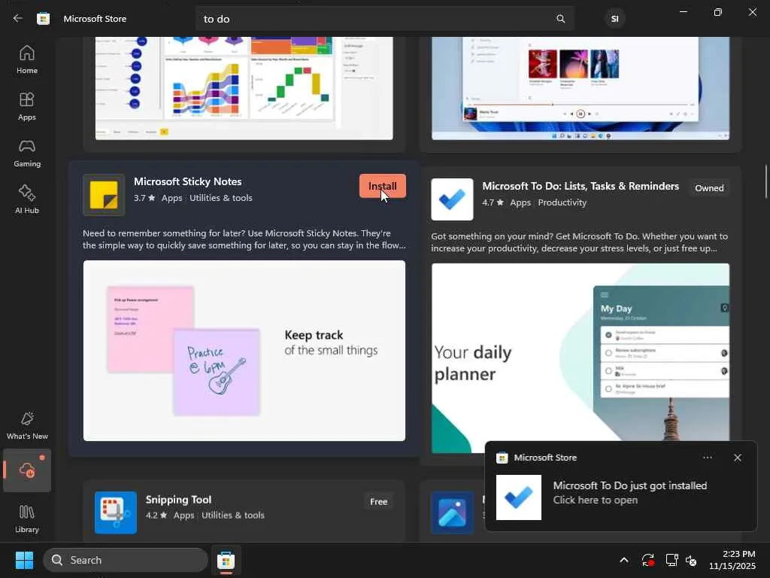770x578 pixels.
Task: Open the clock showing 2:23 PM
Action: point(732,560)
